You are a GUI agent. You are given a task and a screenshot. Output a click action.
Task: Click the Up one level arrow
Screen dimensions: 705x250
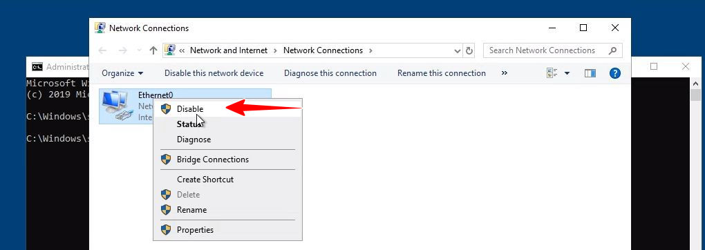click(x=153, y=50)
